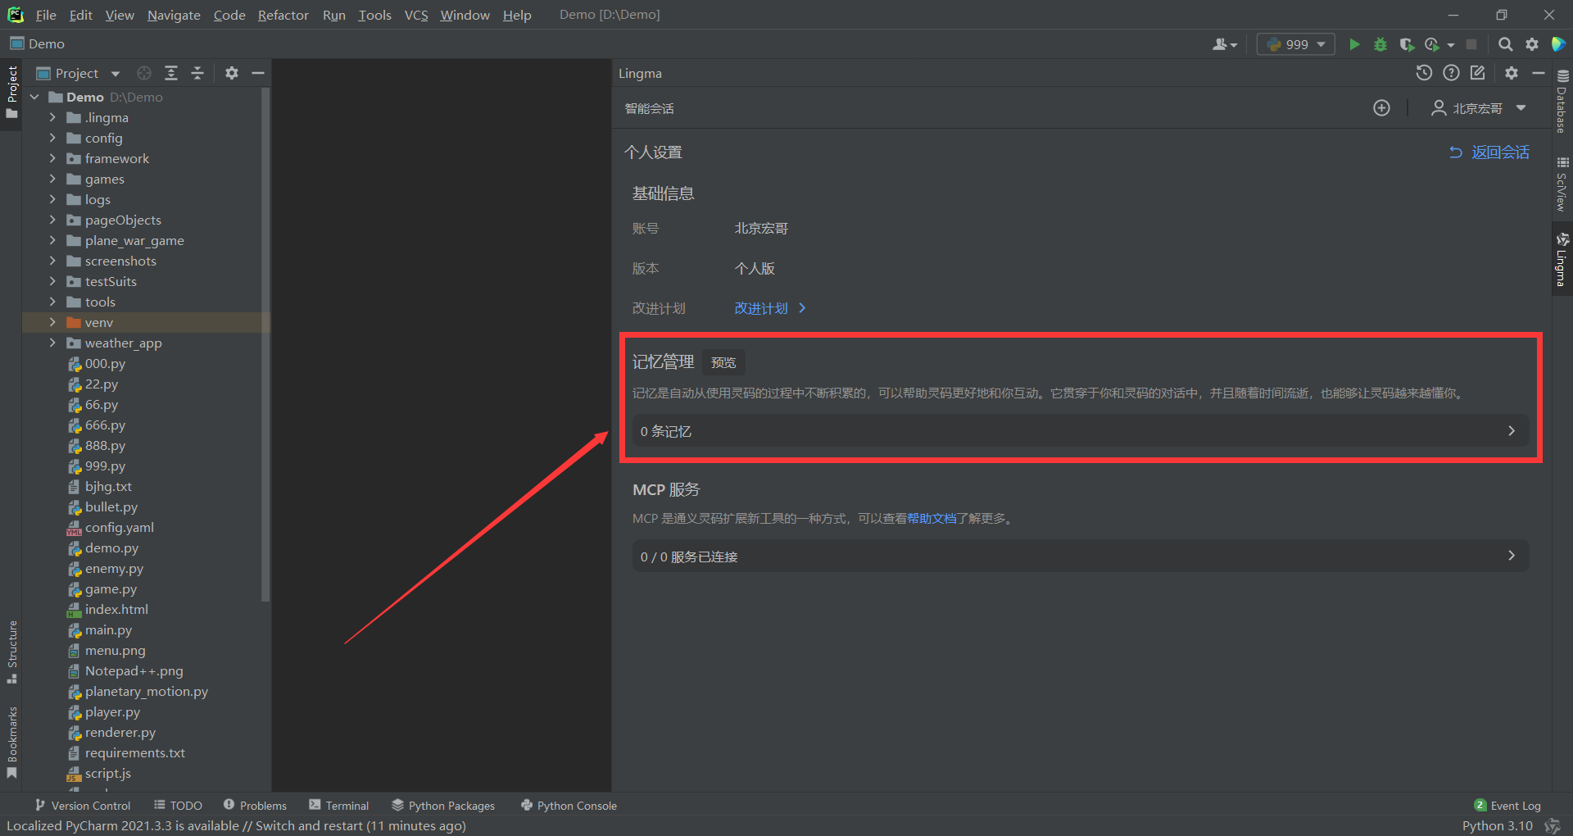Image resolution: width=1573 pixels, height=836 pixels.
Task: Open Lingma panel settings gear
Action: [x=1512, y=73]
